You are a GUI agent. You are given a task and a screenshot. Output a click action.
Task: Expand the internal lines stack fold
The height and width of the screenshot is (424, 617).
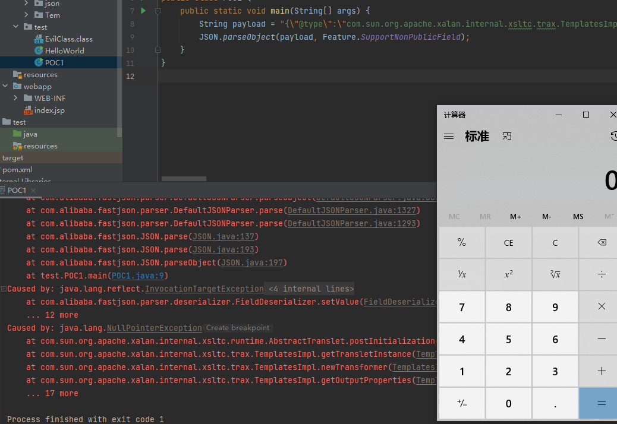4,289
